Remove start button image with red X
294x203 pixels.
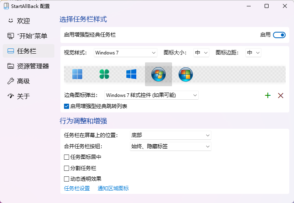point(280,95)
